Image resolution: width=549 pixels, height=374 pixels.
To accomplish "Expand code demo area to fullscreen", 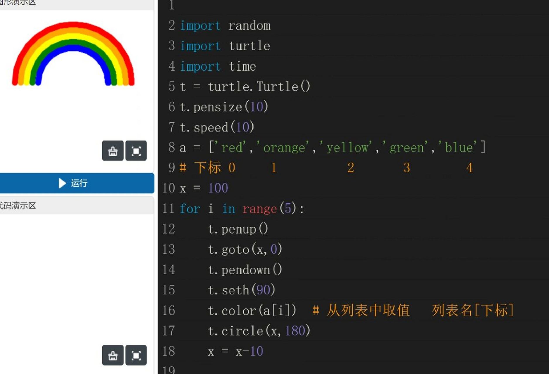I will coord(136,355).
